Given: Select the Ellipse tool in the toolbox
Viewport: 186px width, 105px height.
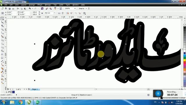Looking at the screenshot, I should pos(2,43).
